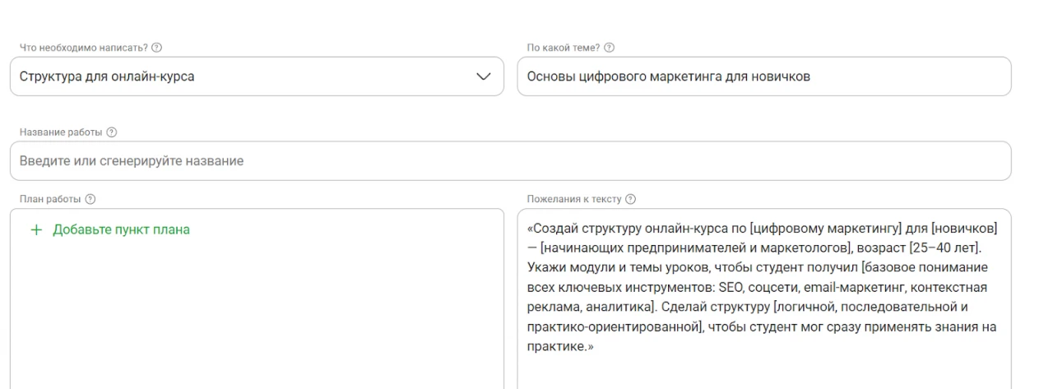Click the "Добавьте пункт плана" link
This screenshot has width=1053, height=389.
point(121,229)
